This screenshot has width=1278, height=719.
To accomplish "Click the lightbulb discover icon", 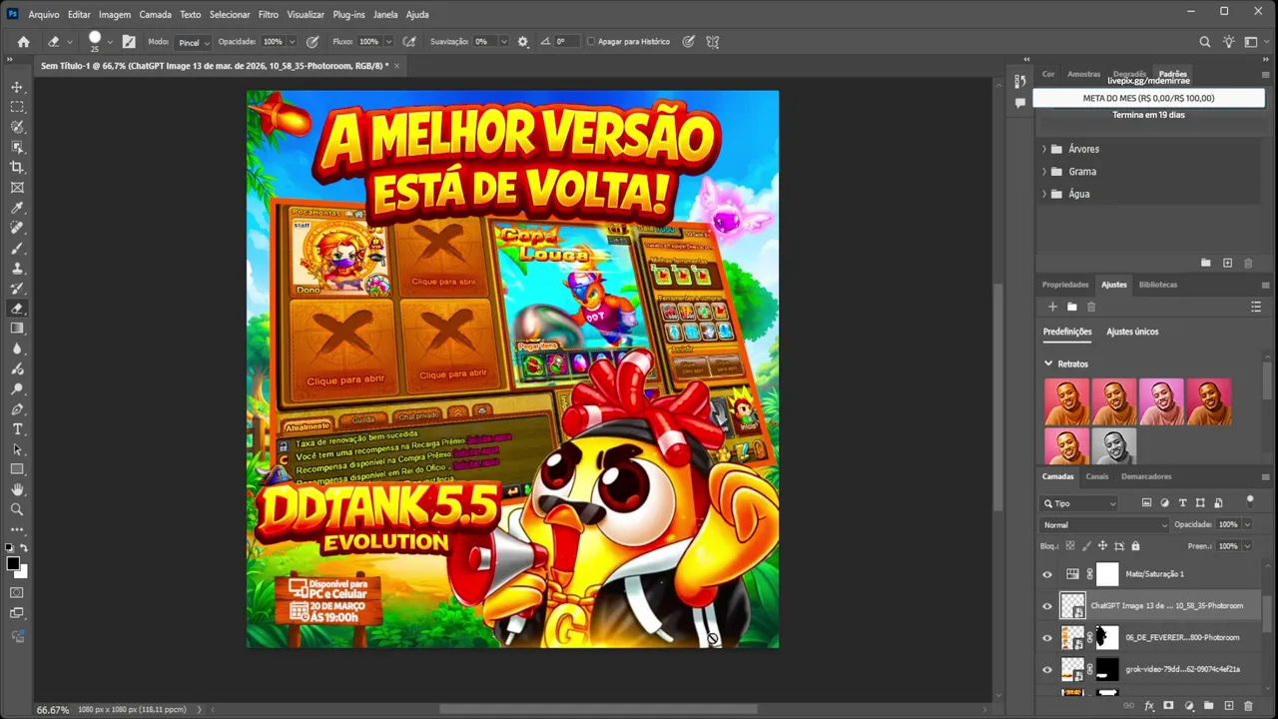I will pyautogui.click(x=1229, y=42).
